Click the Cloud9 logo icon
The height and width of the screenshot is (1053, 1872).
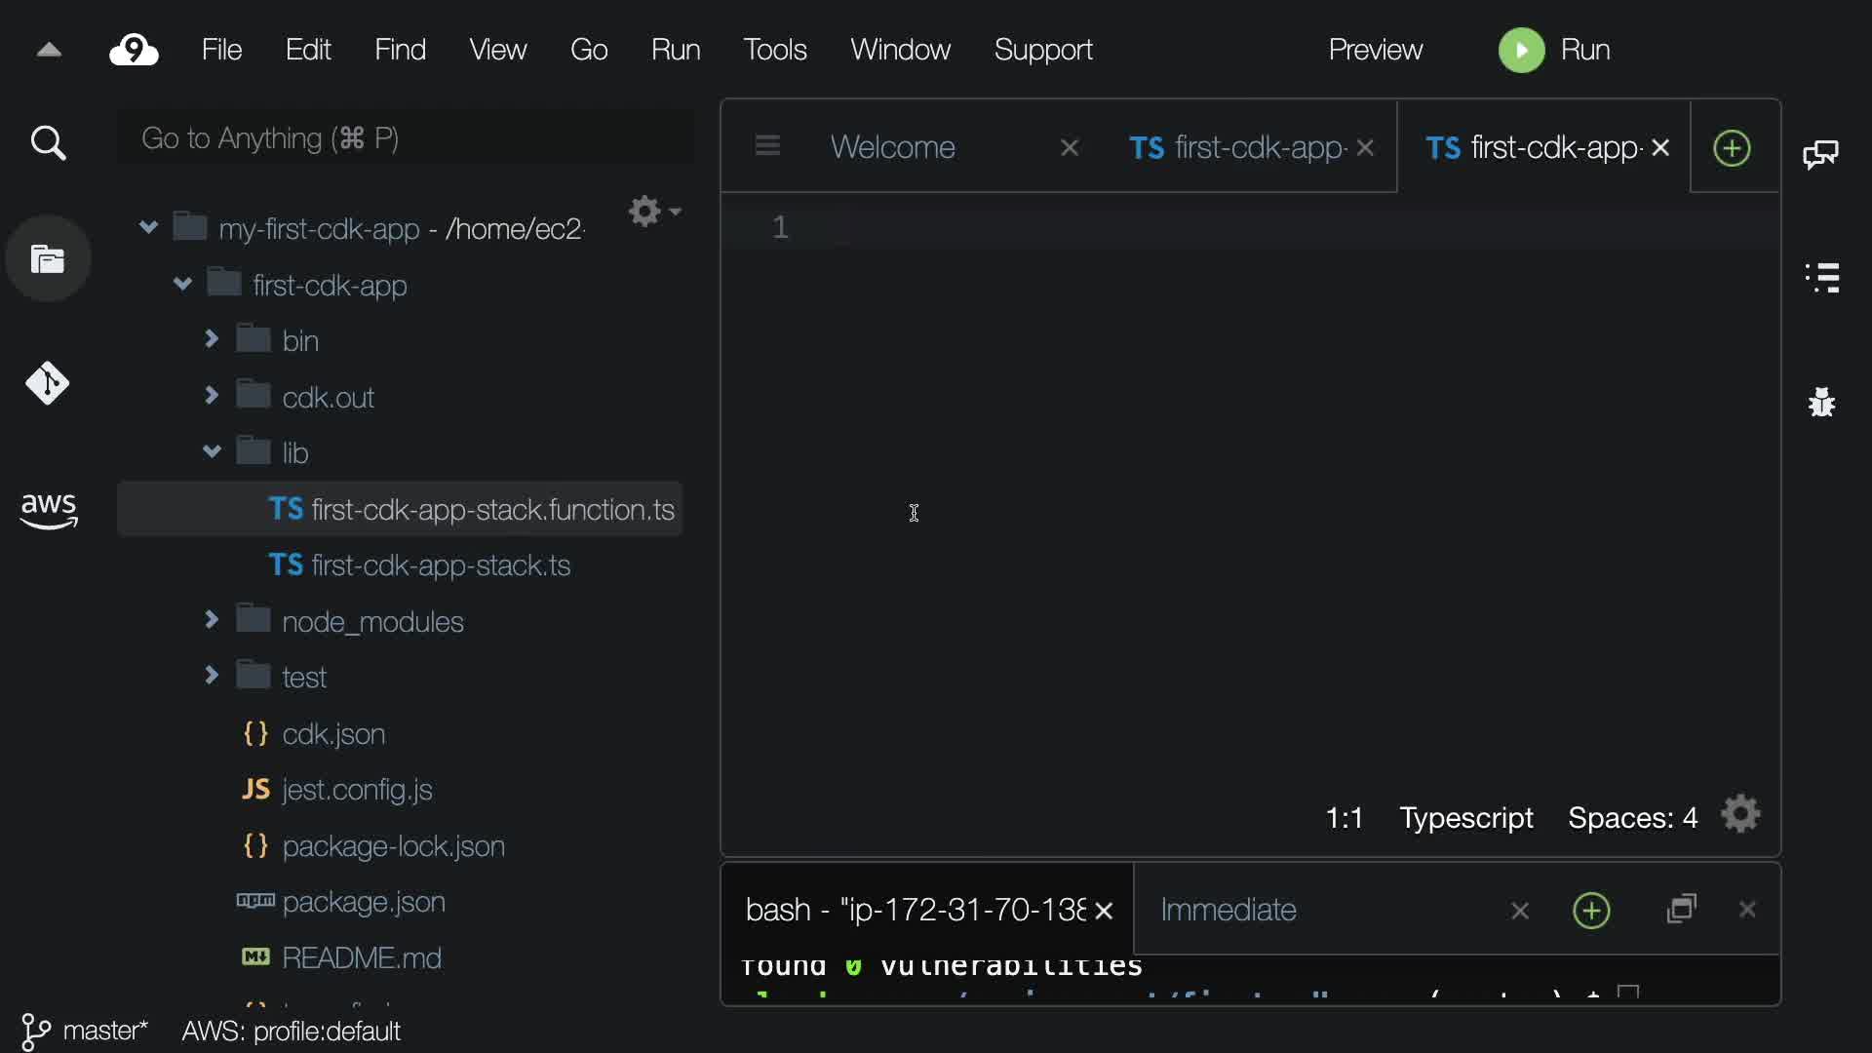coord(134,50)
